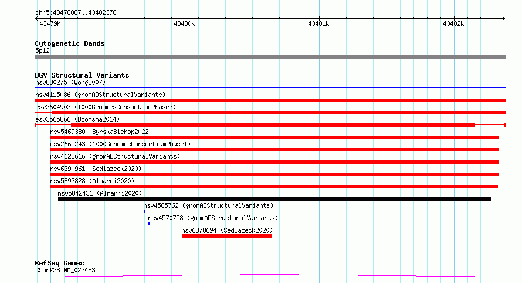Click the red bar under nsv5893828

[274, 187]
